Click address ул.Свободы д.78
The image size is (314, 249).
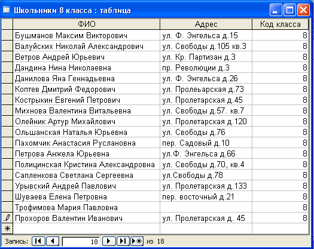(x=206, y=175)
